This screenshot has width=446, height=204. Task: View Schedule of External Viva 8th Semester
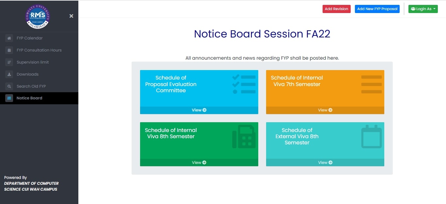(325, 163)
